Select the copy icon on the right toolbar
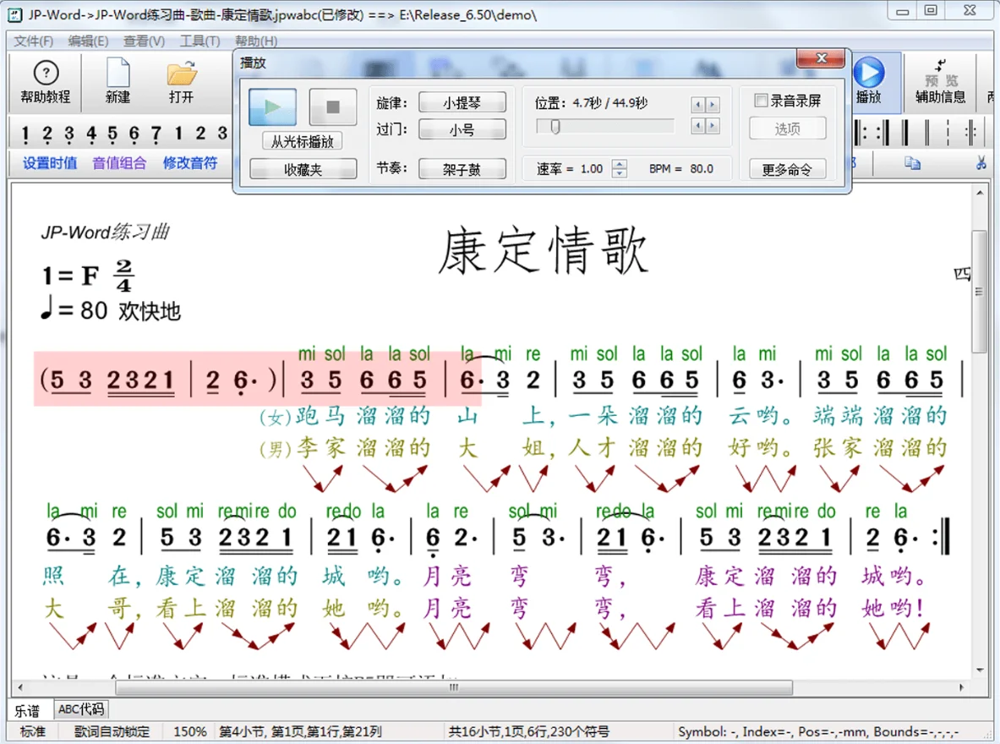The image size is (1000, 744). coord(912,164)
